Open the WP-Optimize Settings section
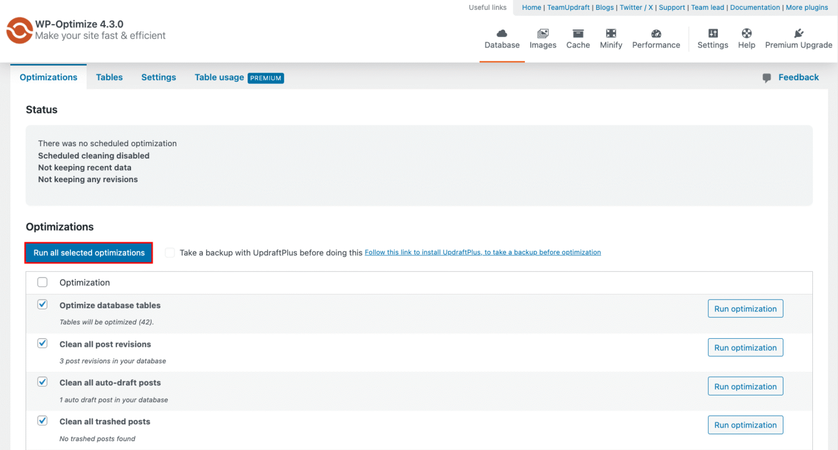 713,38
